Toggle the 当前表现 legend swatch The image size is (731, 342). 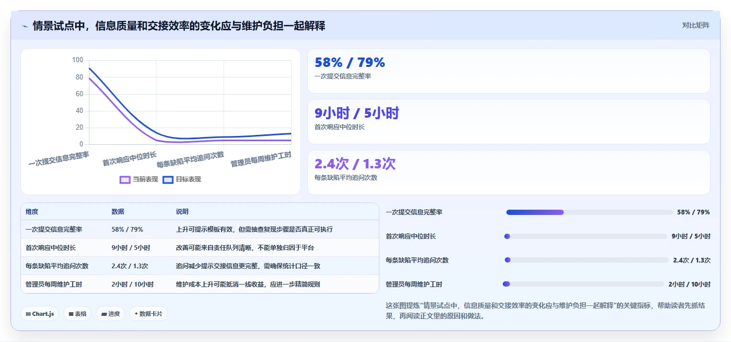click(125, 179)
